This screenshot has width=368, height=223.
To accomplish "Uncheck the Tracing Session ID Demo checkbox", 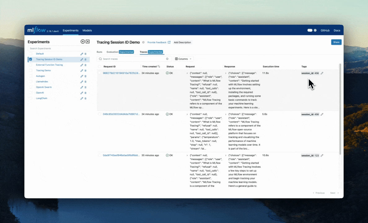I will [30, 59].
